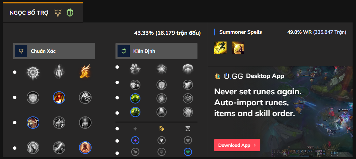Pick the hourglass ability haste shard
The width and height of the screenshot is (356, 159).
[188, 129]
